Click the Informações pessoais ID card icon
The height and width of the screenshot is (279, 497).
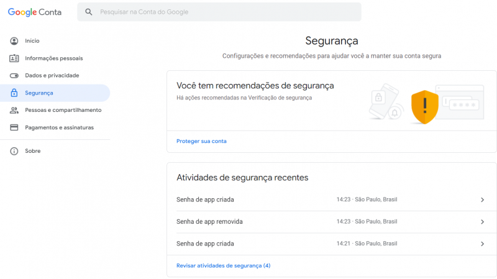(x=14, y=58)
